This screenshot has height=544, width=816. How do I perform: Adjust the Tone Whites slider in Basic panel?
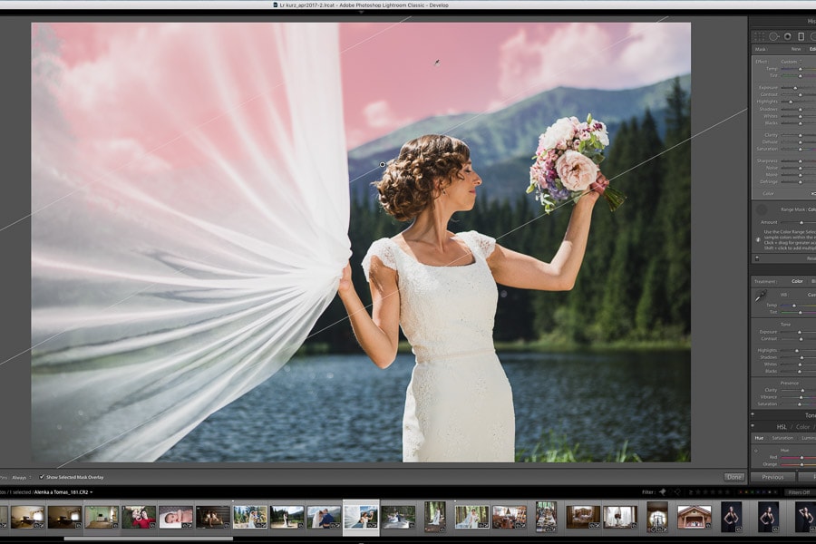point(798,364)
